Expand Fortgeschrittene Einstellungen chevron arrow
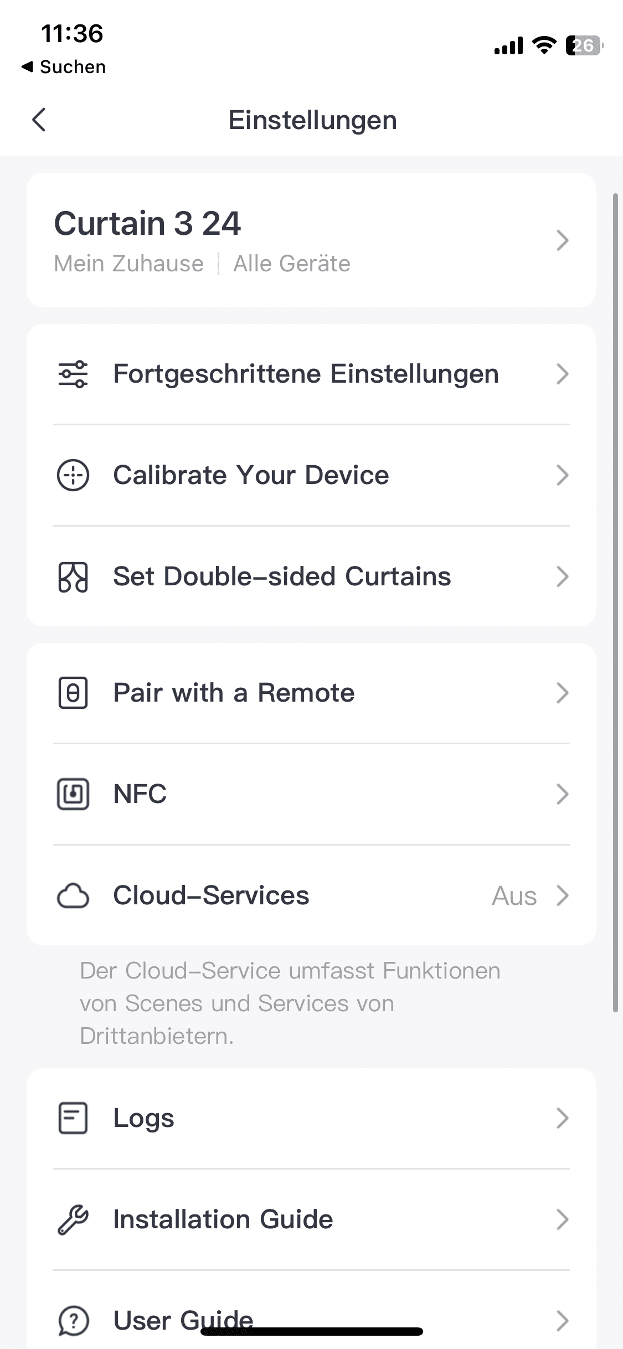Image resolution: width=623 pixels, height=1349 pixels. [562, 374]
